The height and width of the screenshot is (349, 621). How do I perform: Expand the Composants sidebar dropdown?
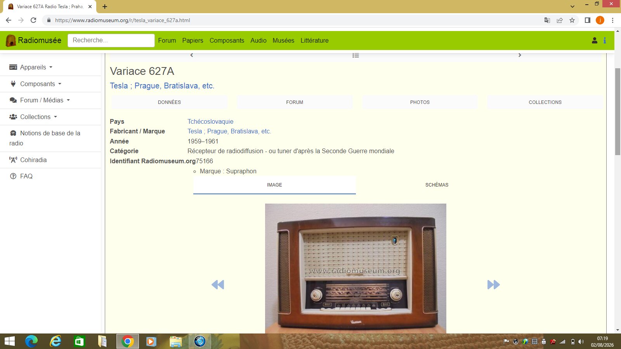click(x=35, y=84)
